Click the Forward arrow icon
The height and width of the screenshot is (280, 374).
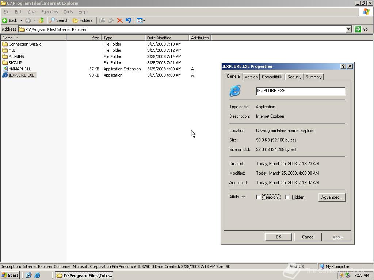28,20
